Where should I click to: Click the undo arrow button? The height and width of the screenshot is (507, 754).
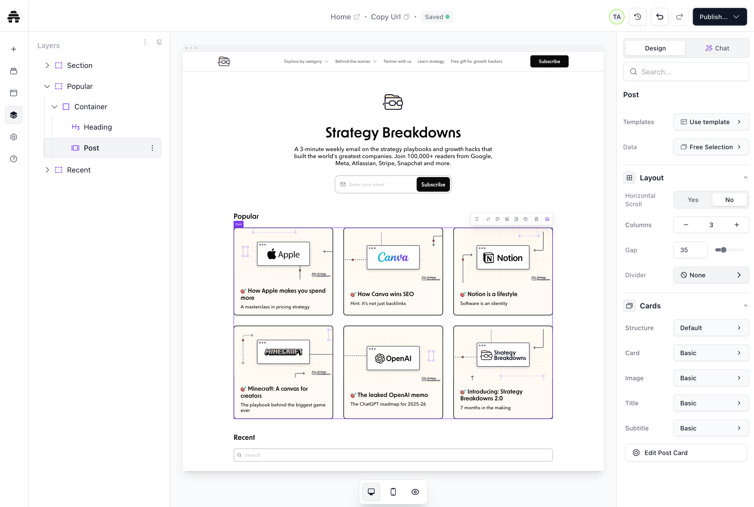point(659,17)
